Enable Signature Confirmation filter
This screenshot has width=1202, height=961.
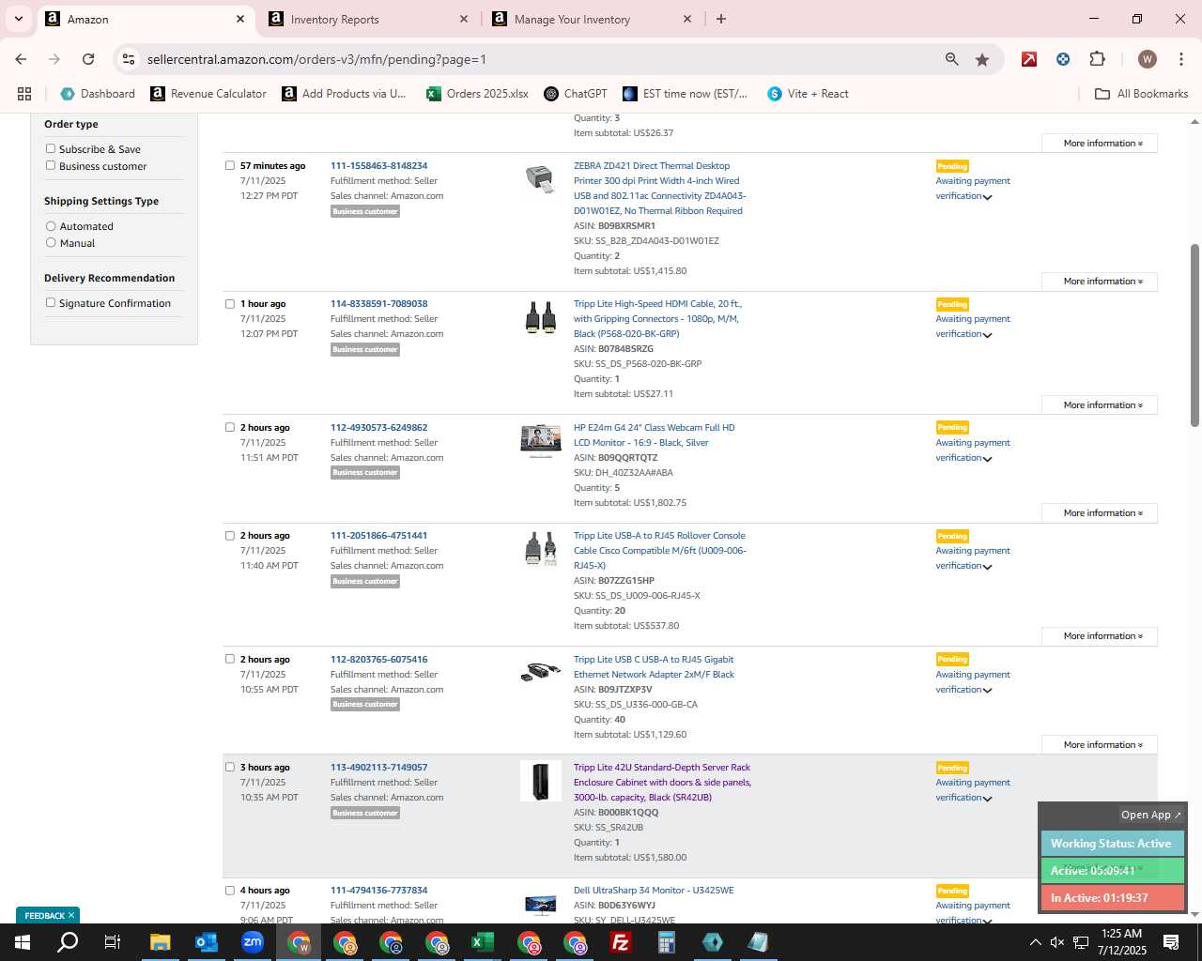51,302
